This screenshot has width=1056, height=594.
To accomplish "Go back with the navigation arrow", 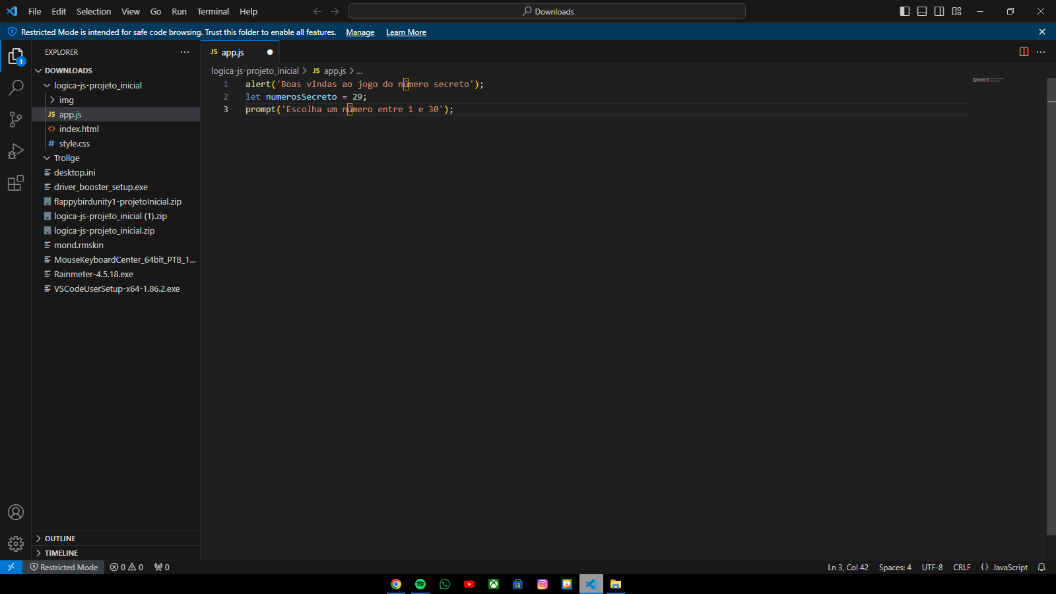I will 317,11.
